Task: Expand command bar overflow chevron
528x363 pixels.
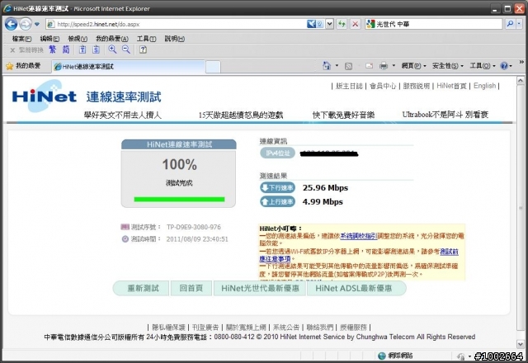Action: tap(521, 62)
